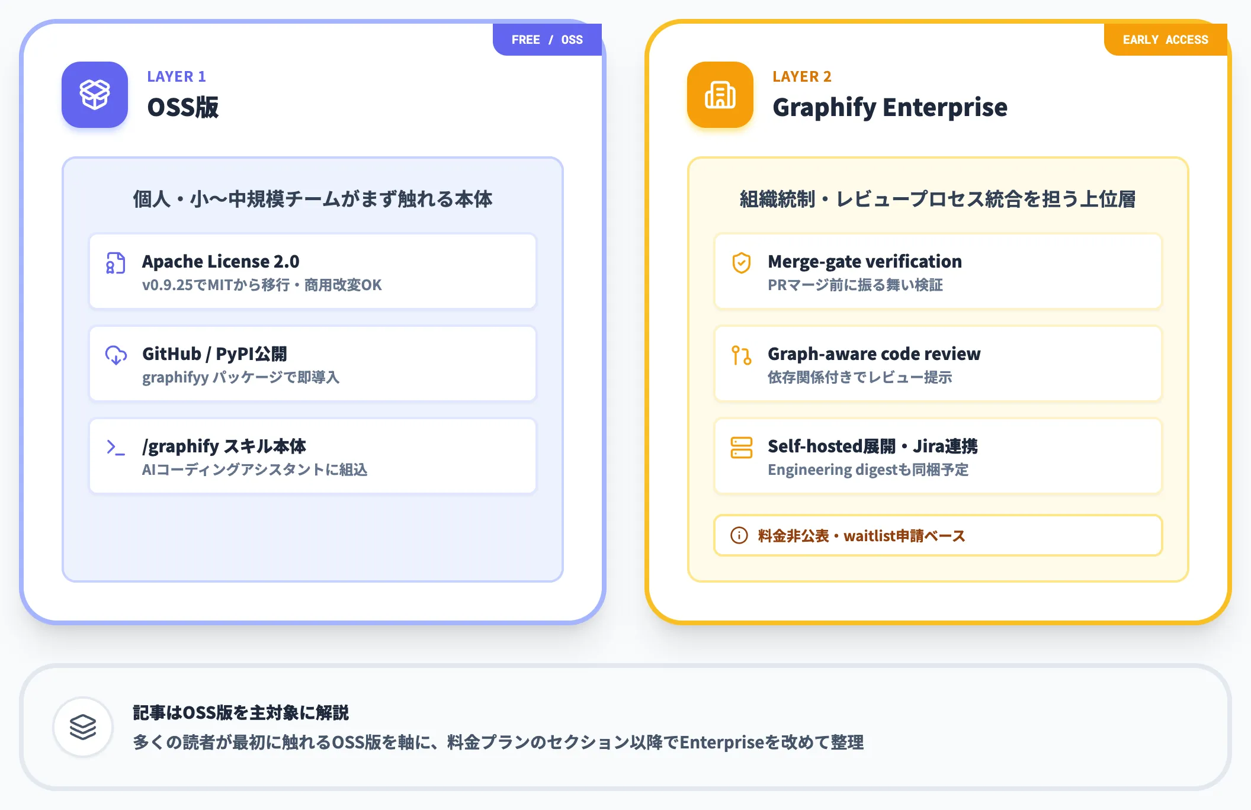Click the 多くの読者が最初に触れるOSS版 sentence

click(498, 742)
